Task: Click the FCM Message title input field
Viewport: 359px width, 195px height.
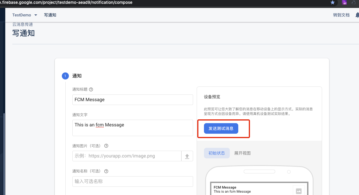Action: 132,99
